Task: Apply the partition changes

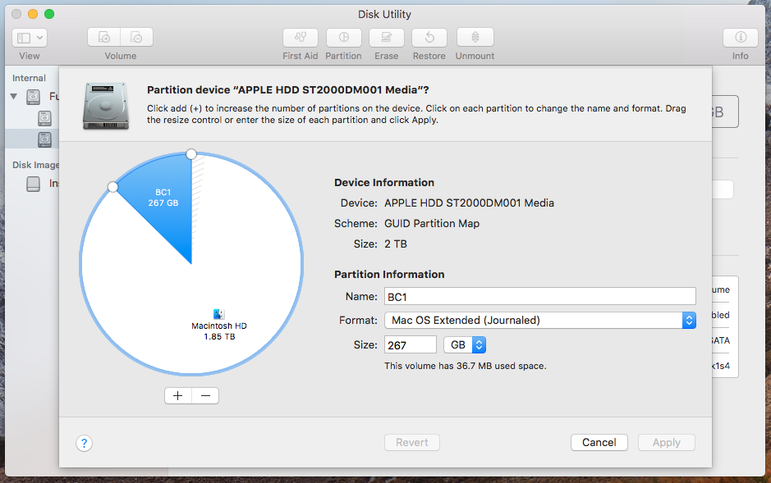Action: click(666, 442)
